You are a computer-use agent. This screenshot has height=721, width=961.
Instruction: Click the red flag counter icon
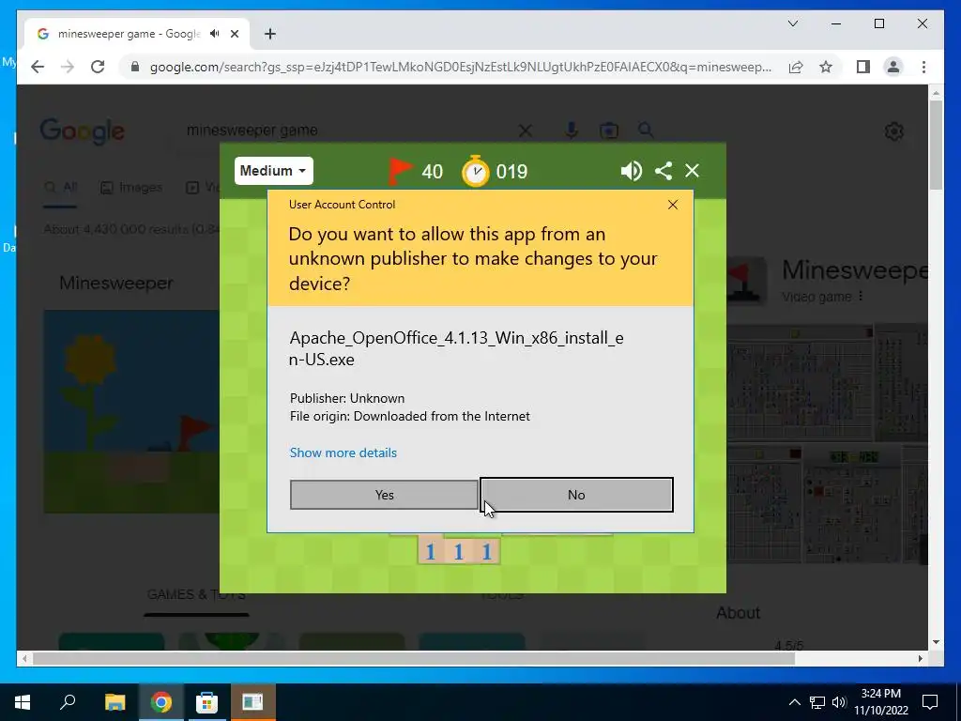(x=400, y=171)
